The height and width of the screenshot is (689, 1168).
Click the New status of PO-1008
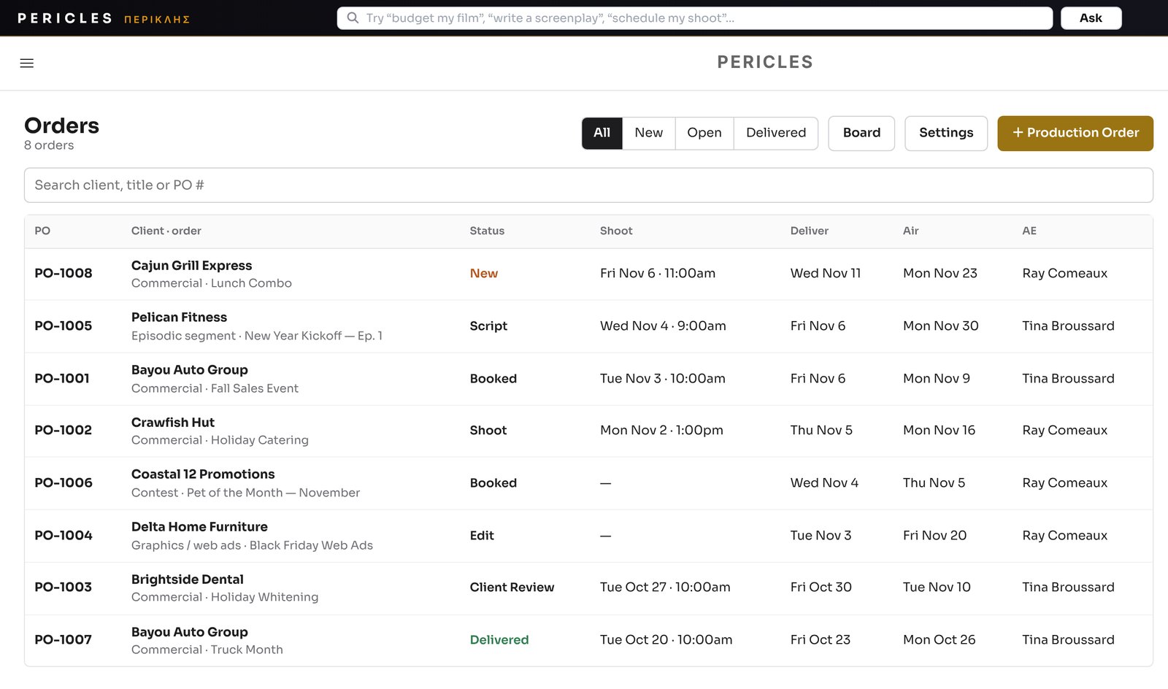[484, 274]
